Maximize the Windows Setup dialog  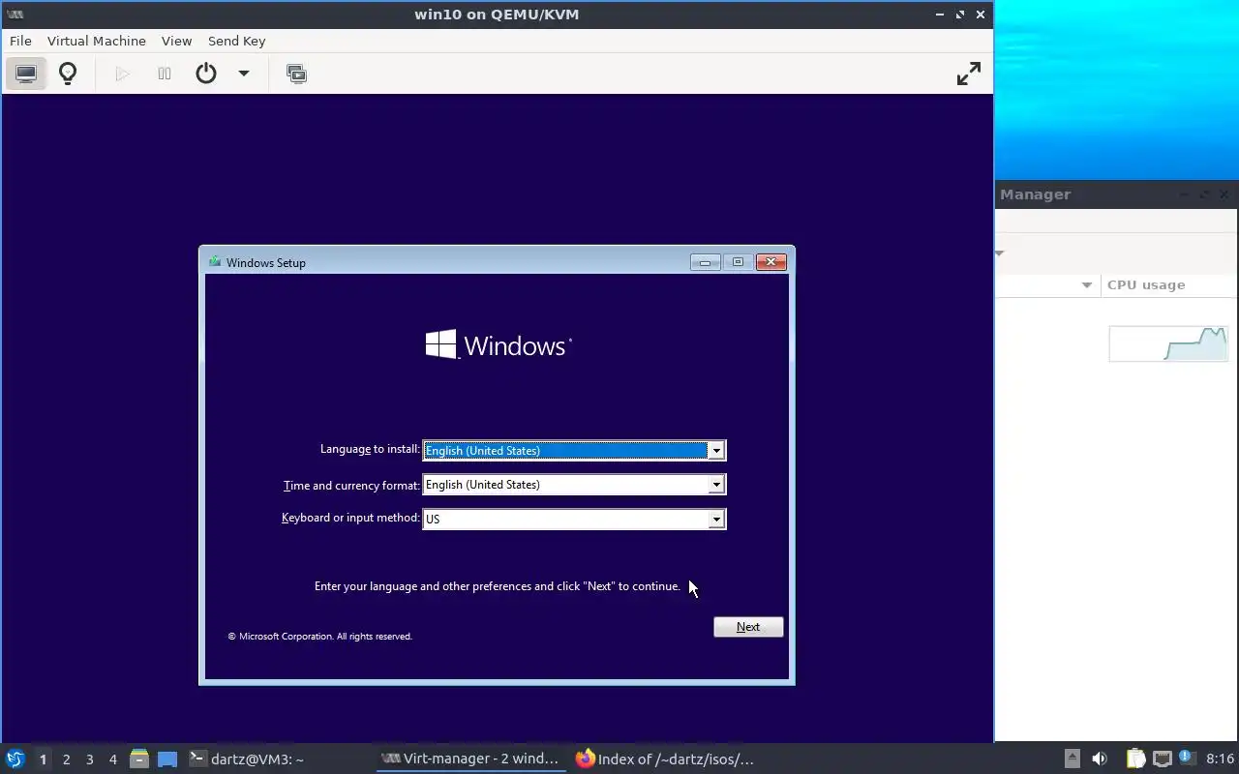(x=738, y=262)
